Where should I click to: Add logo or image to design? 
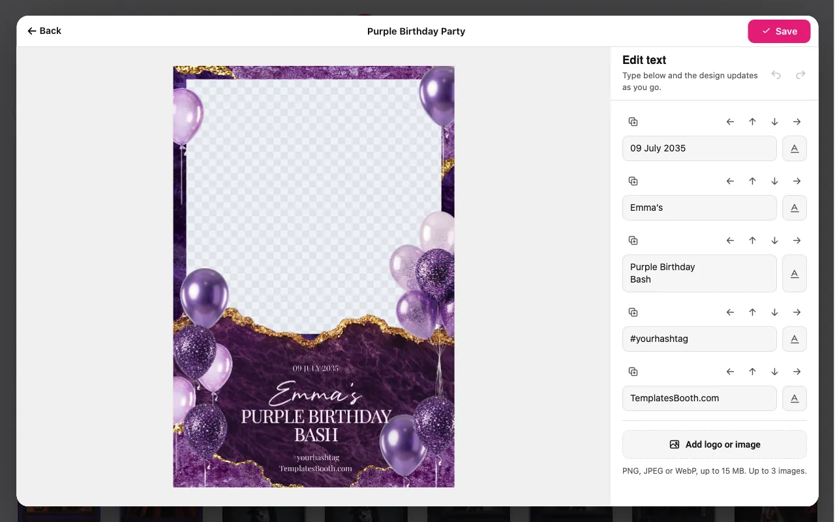(714, 444)
